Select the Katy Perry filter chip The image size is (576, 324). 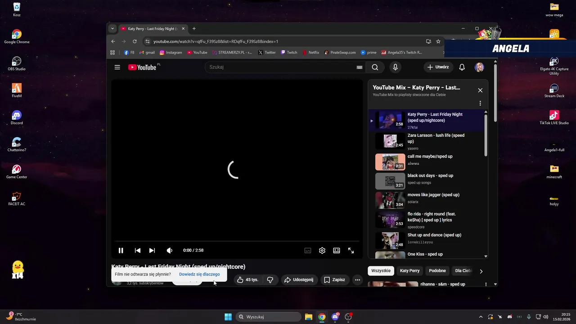coord(409,271)
